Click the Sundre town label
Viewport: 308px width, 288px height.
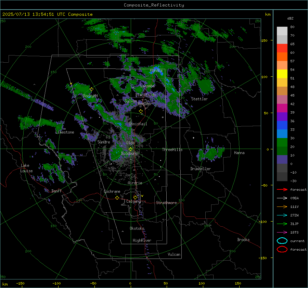(x=104, y=142)
